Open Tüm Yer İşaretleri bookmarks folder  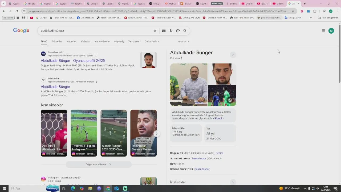328,18
